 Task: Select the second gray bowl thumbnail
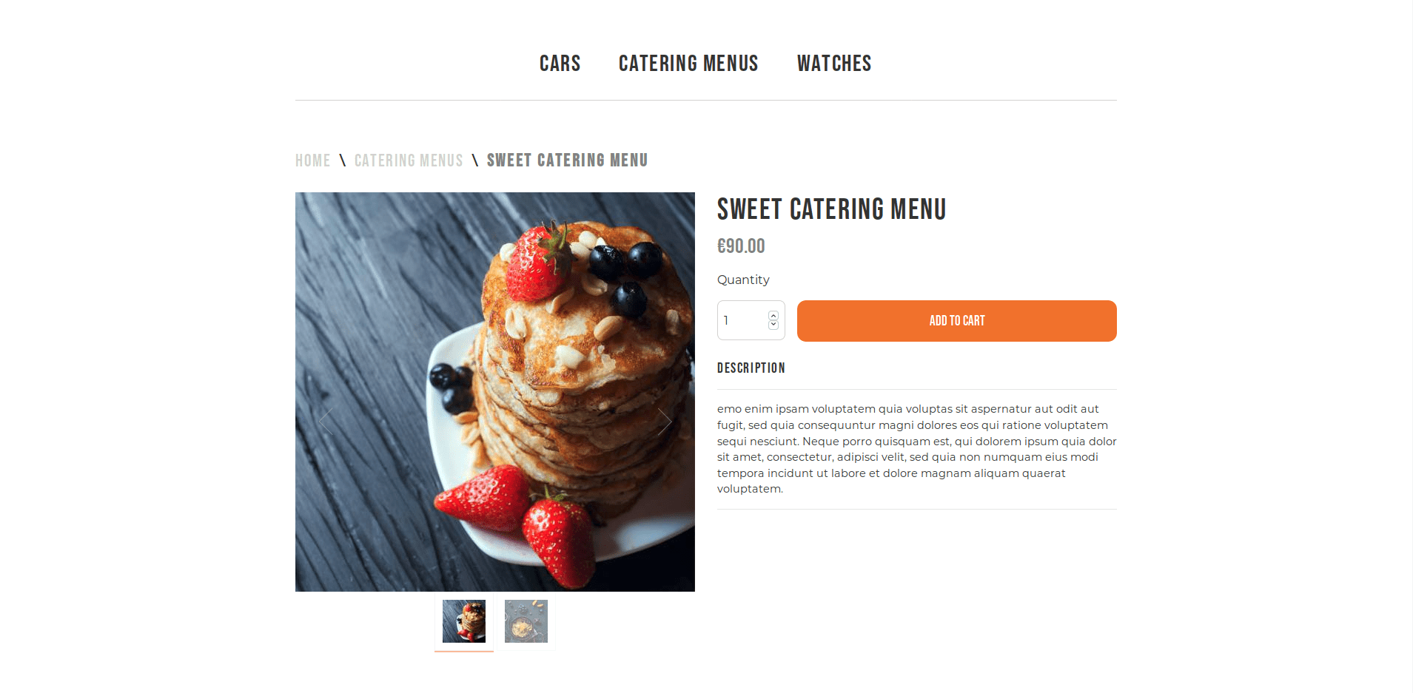tap(526, 621)
